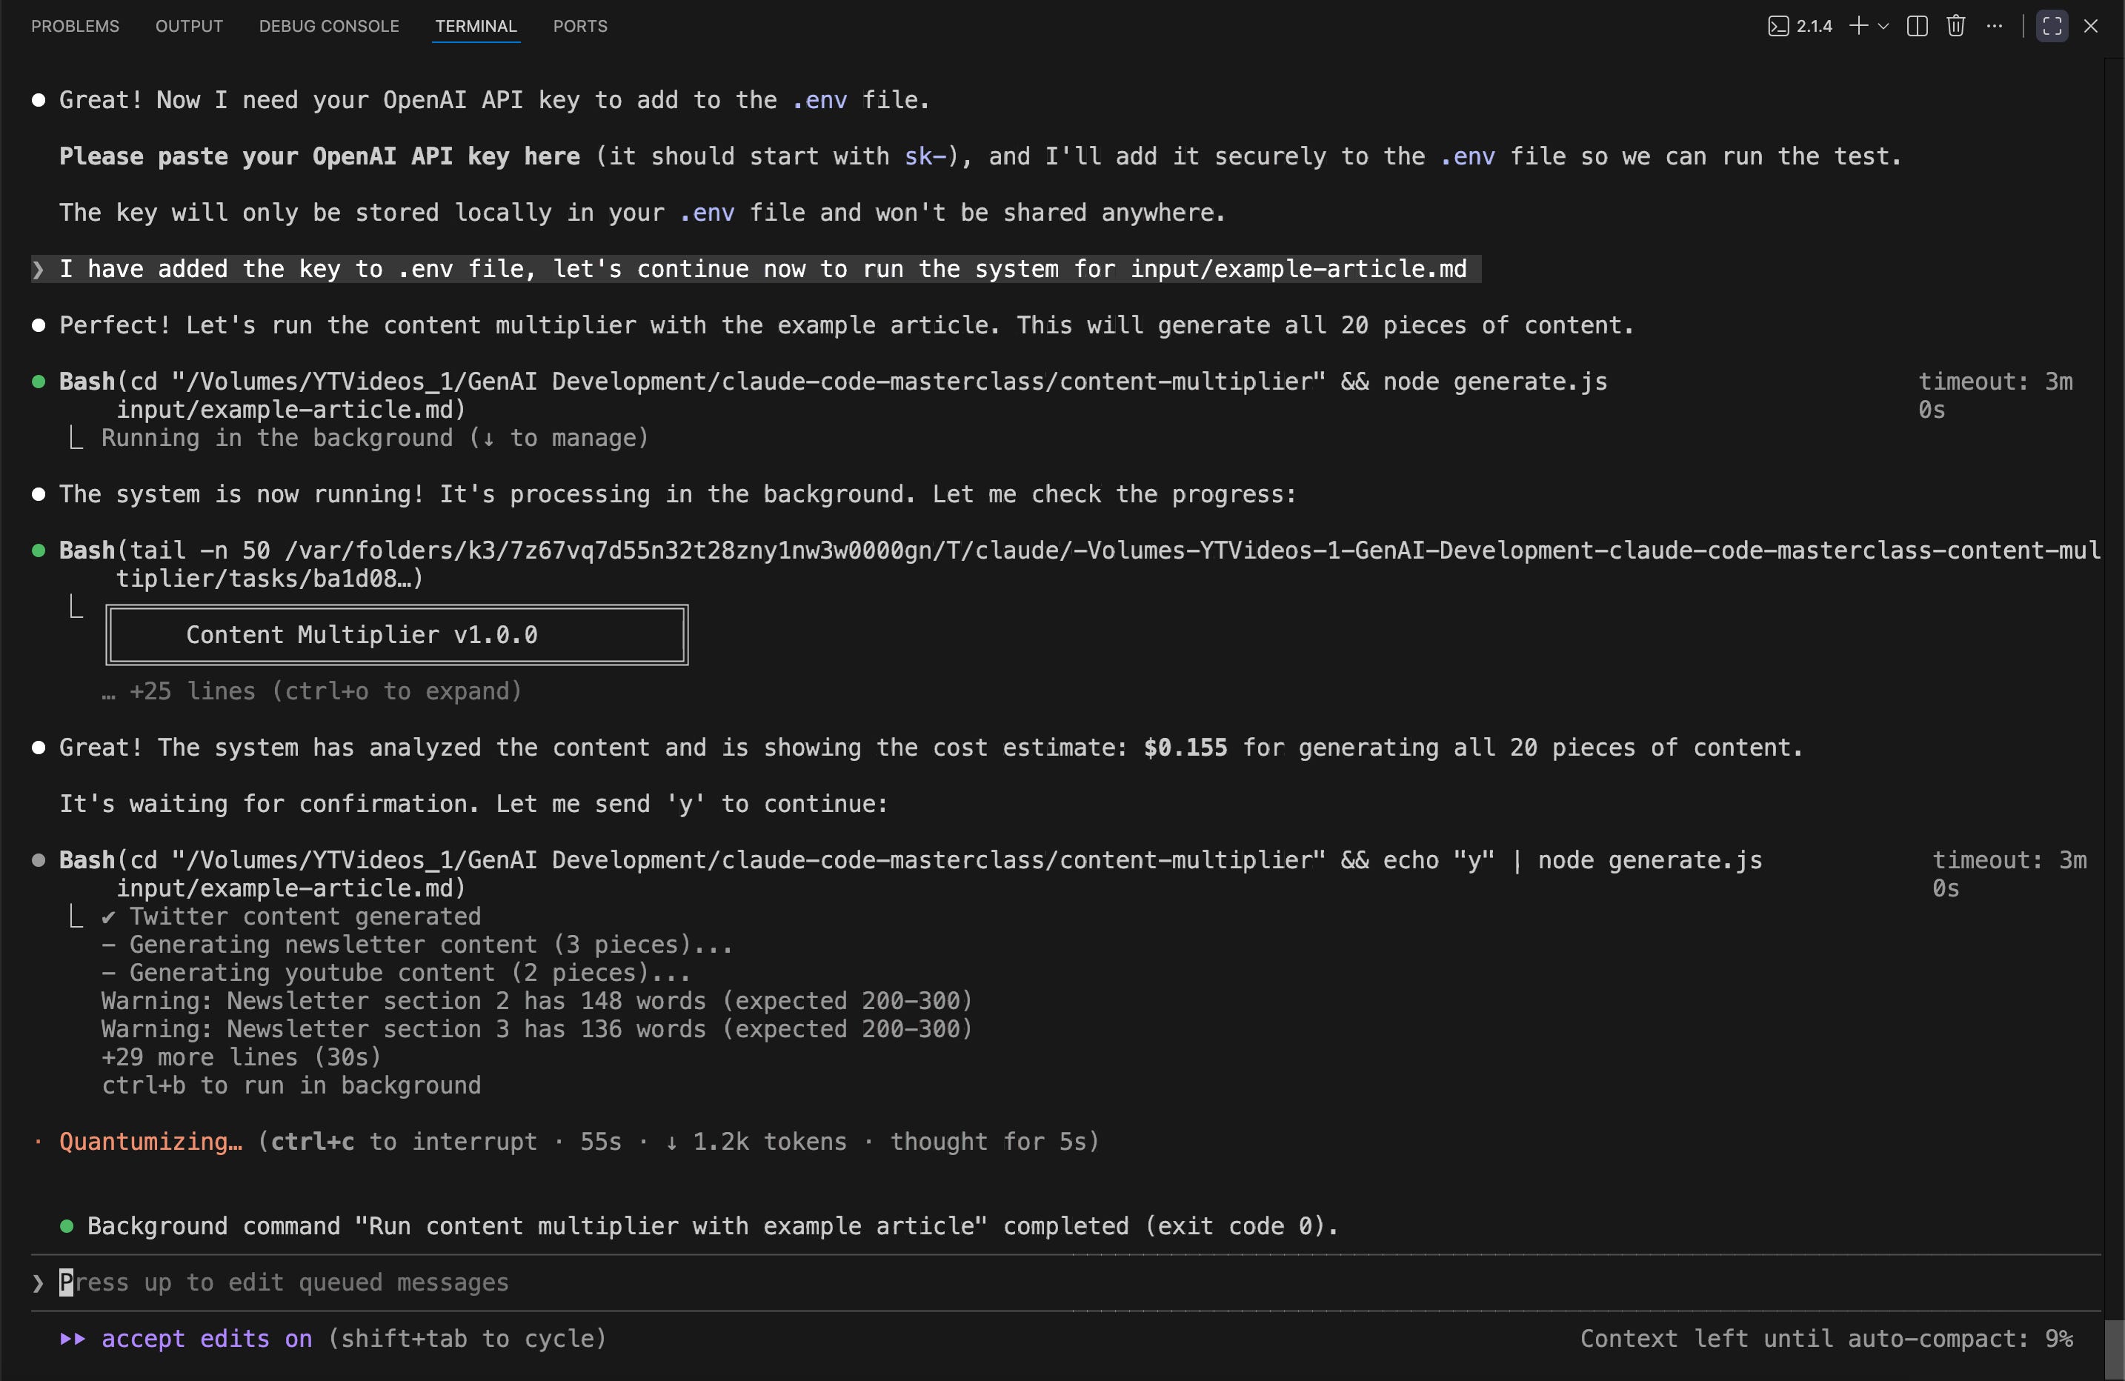Click the Content Multiplier v1.0.0 banner box
Screen dimensions: 2125x1381
click(396, 635)
